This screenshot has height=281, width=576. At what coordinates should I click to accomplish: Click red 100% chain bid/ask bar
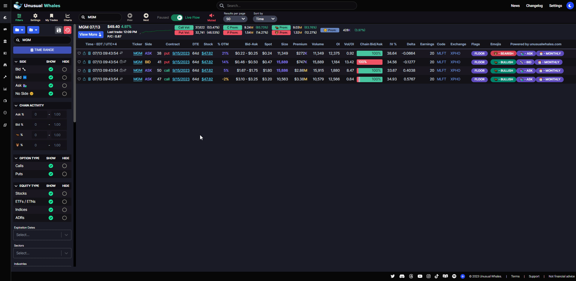coord(370,62)
